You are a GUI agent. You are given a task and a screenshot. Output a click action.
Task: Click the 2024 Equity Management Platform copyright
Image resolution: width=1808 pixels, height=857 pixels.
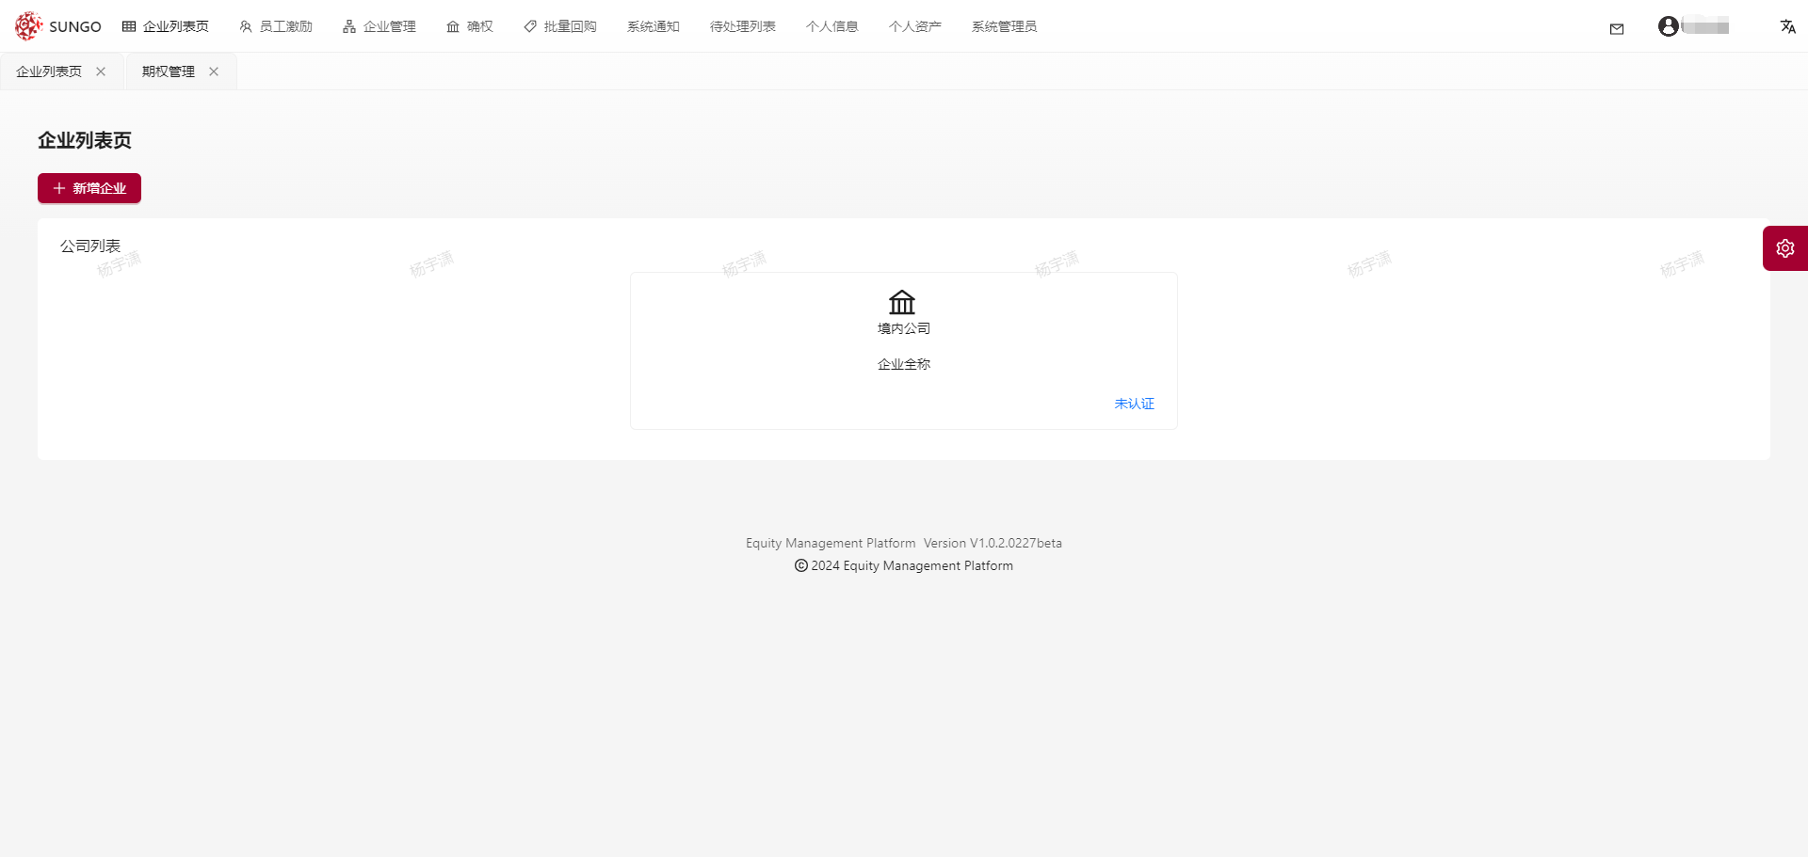coord(904,565)
